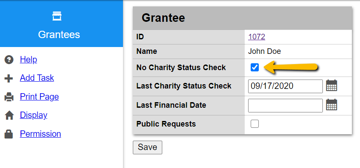Click the Save button
This screenshot has width=360, height=168.
[147, 147]
